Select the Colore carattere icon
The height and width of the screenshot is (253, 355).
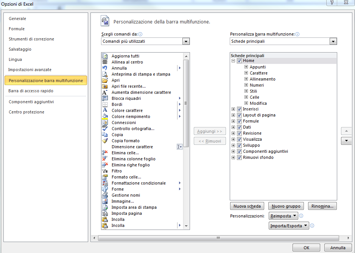click(x=105, y=110)
